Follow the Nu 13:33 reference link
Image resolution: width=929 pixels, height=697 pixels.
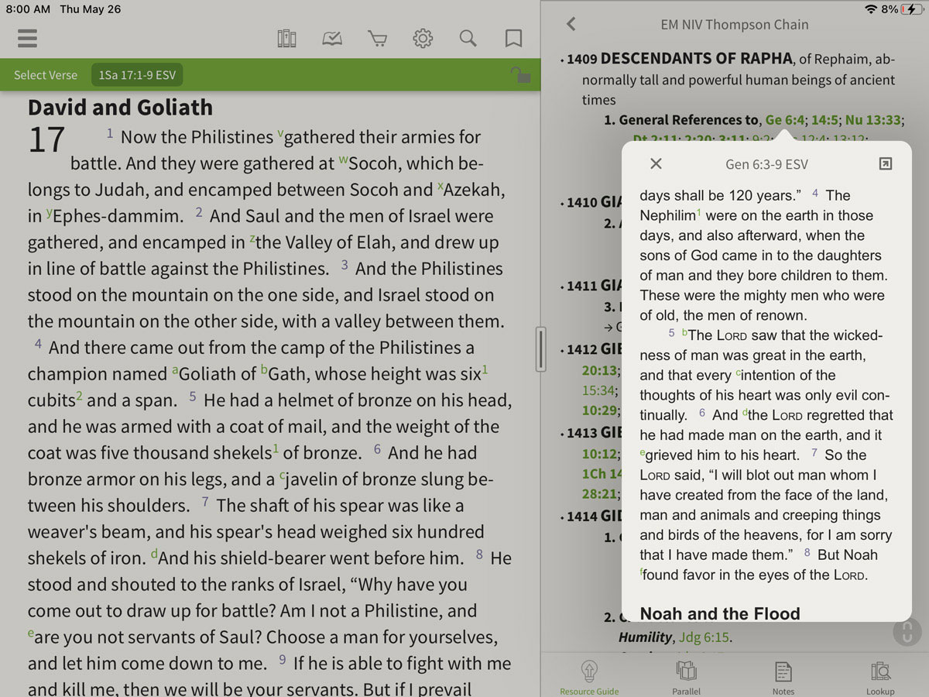873,120
